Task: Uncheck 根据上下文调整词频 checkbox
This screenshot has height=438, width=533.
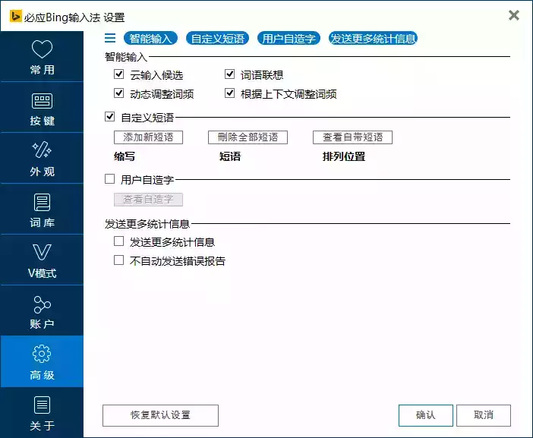Action: (x=230, y=93)
